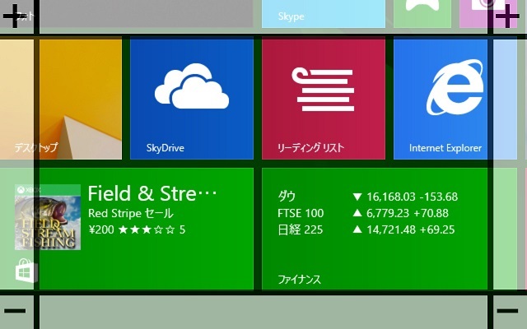Viewport: 527px width, 329px height.
Task: Click the ダウ index row
Action: pyautogui.click(x=366, y=197)
